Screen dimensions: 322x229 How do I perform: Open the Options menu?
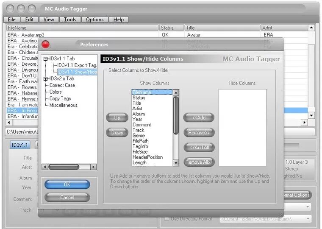coord(94,20)
